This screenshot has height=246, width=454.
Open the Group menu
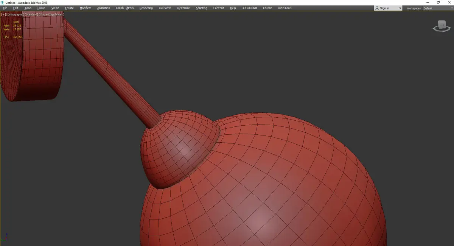coord(41,8)
